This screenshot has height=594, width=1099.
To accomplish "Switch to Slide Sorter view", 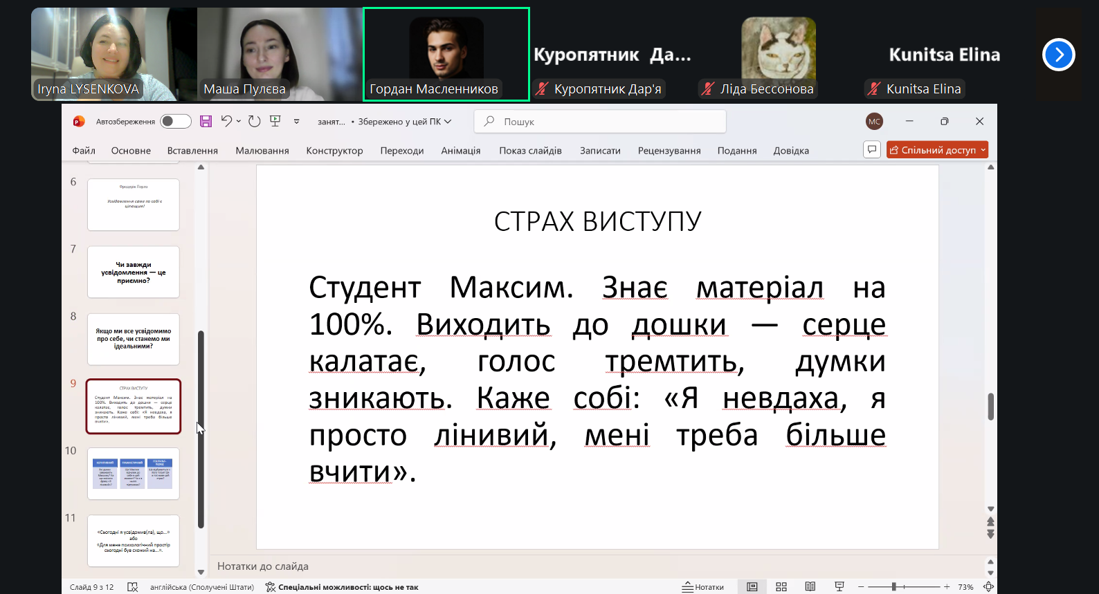I will (x=781, y=587).
